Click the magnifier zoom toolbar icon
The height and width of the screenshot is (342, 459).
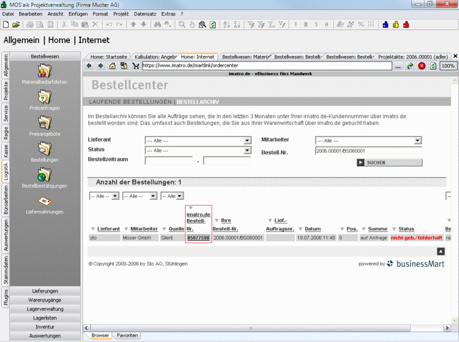tap(182, 25)
